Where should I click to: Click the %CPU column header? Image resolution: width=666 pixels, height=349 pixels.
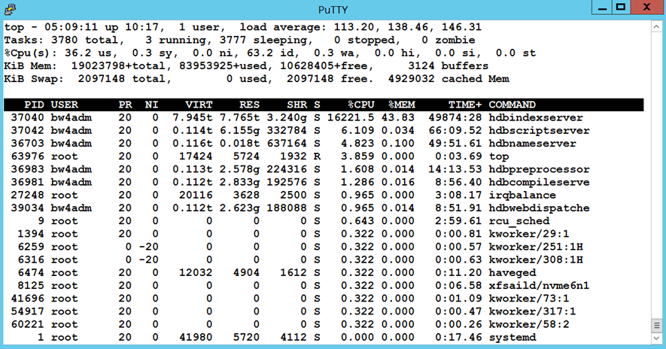tap(361, 105)
